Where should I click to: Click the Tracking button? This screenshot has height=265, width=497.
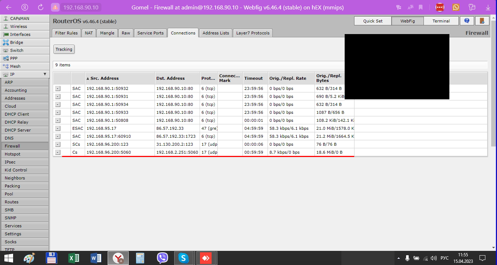point(64,49)
